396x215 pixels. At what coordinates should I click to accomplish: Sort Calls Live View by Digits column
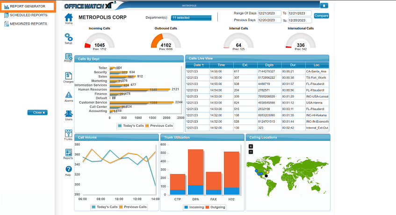(x=269, y=65)
